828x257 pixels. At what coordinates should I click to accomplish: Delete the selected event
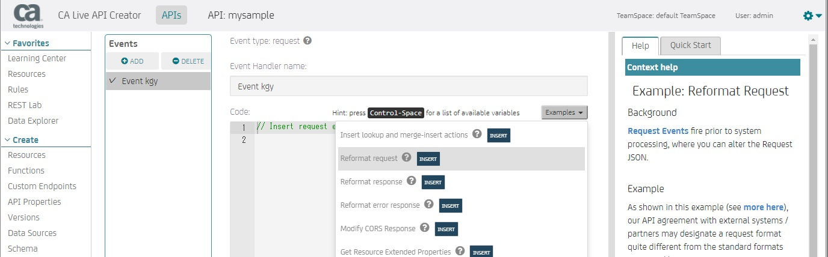coord(187,61)
